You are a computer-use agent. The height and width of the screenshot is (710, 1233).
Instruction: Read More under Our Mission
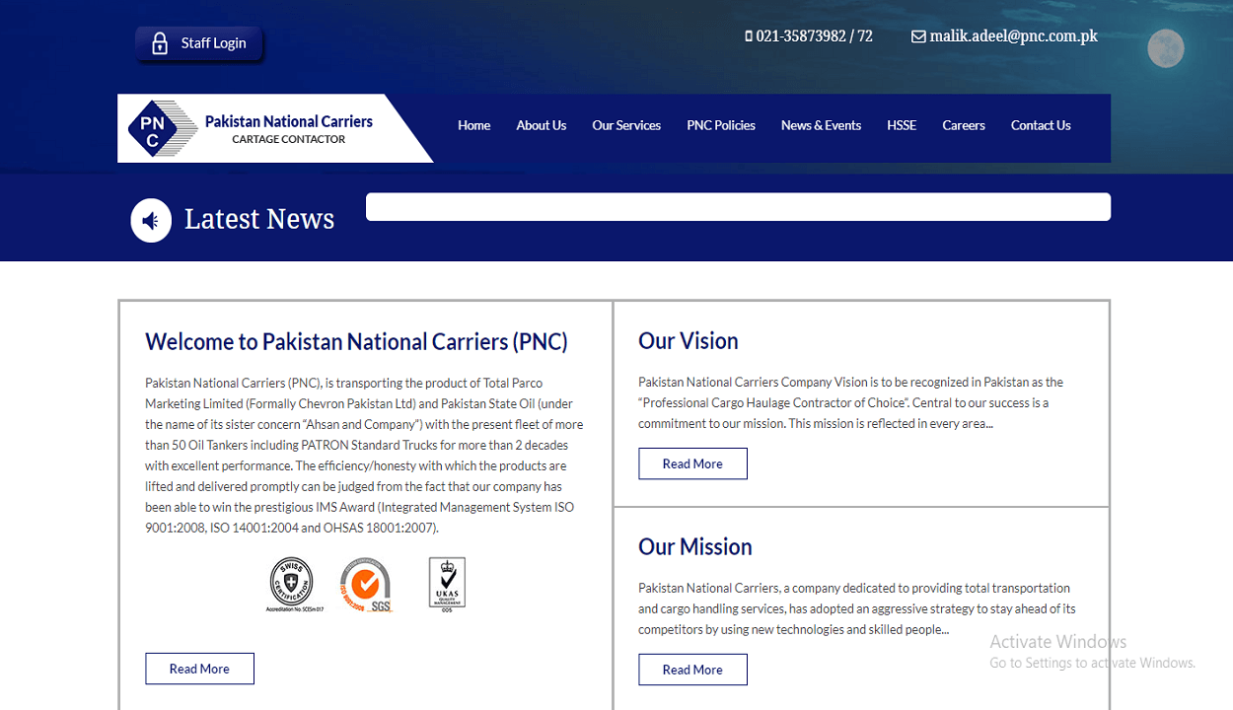pyautogui.click(x=692, y=670)
